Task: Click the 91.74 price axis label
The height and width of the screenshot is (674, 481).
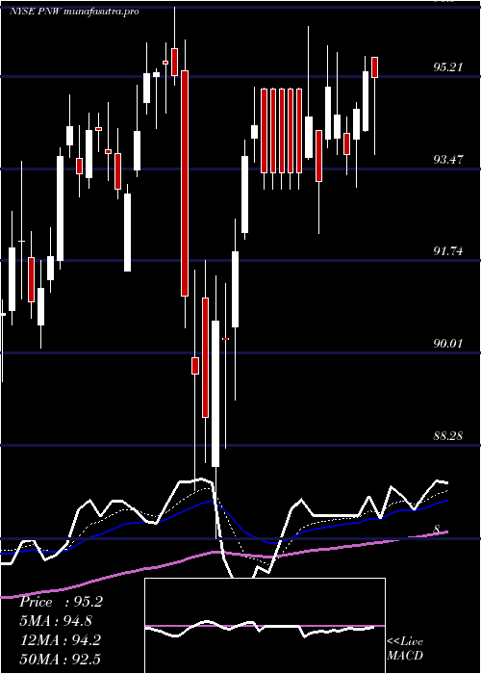Action: pyautogui.click(x=448, y=251)
